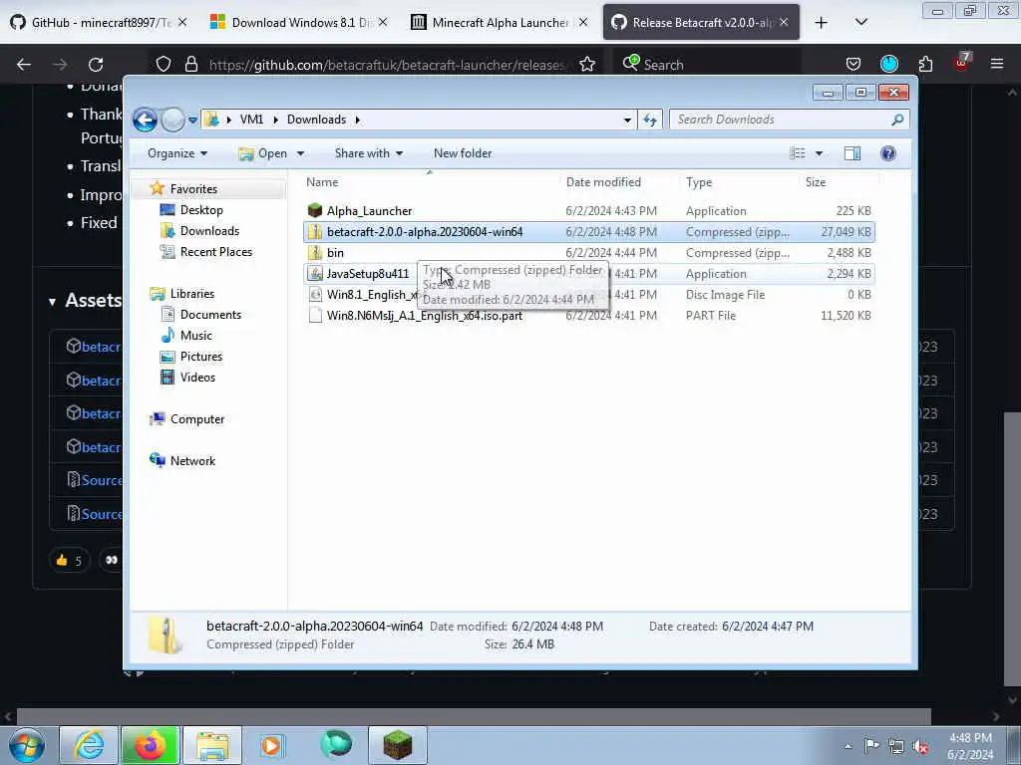Viewport: 1021px width, 765px height.
Task: Open Music library
Action: coord(196,335)
